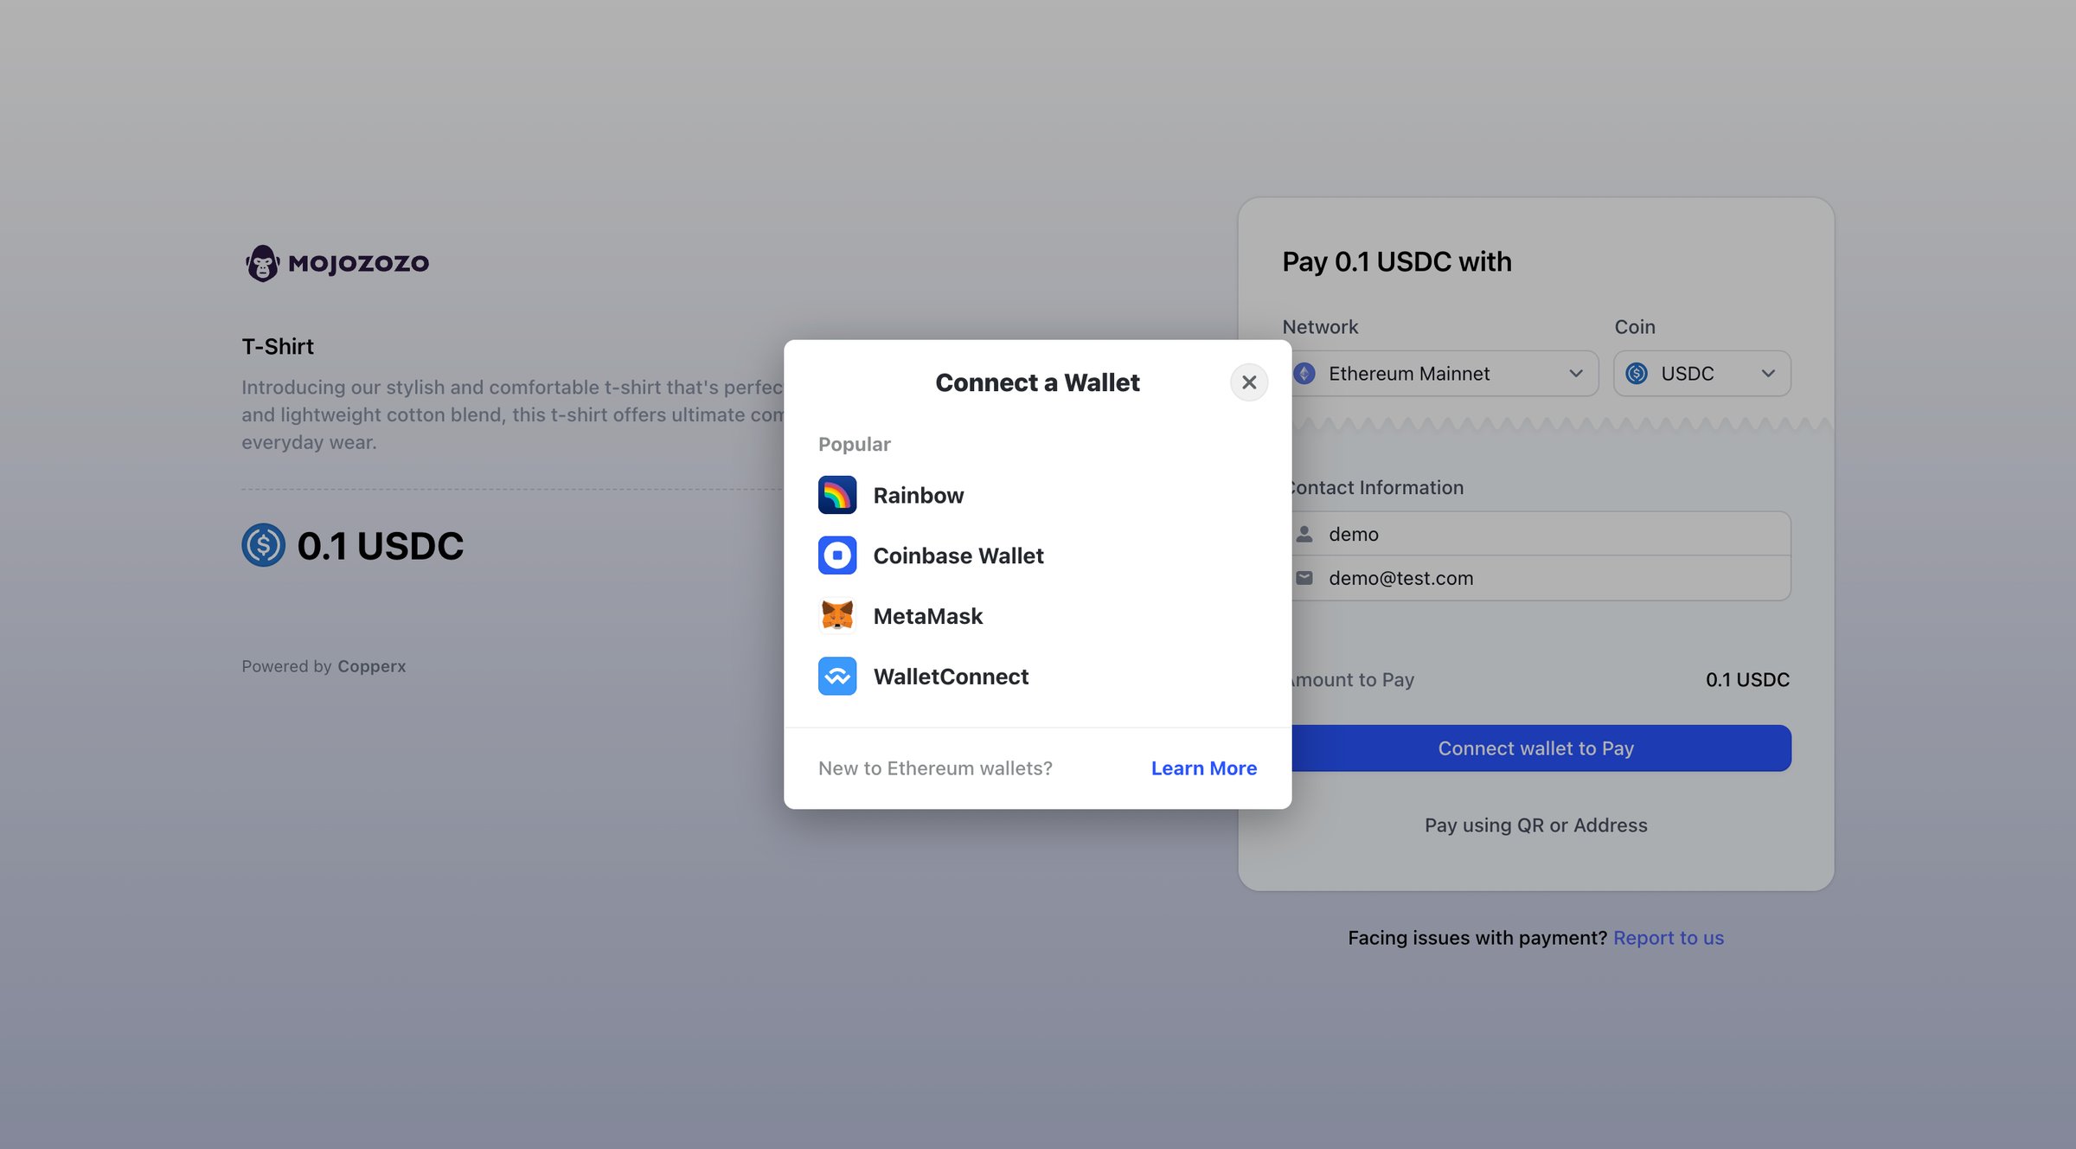Follow the Report to us link

click(1669, 938)
